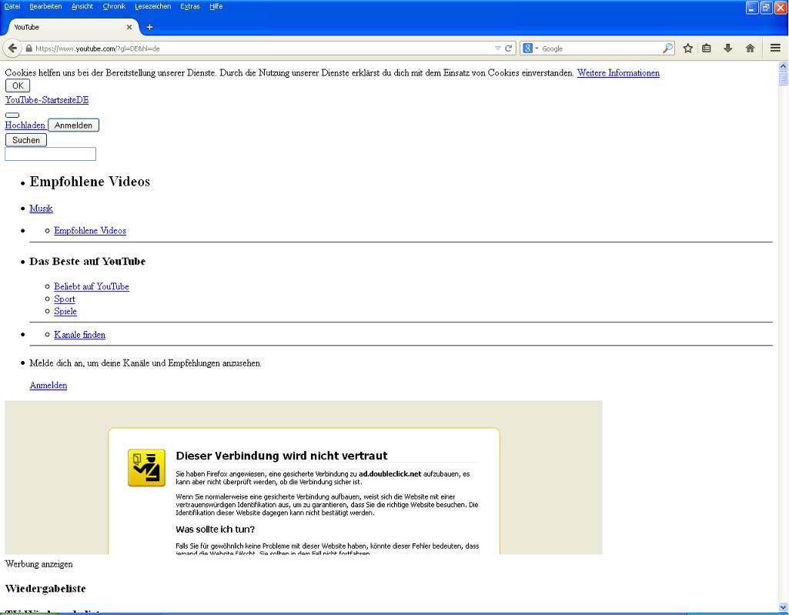Open the Hilfe menu

[216, 6]
